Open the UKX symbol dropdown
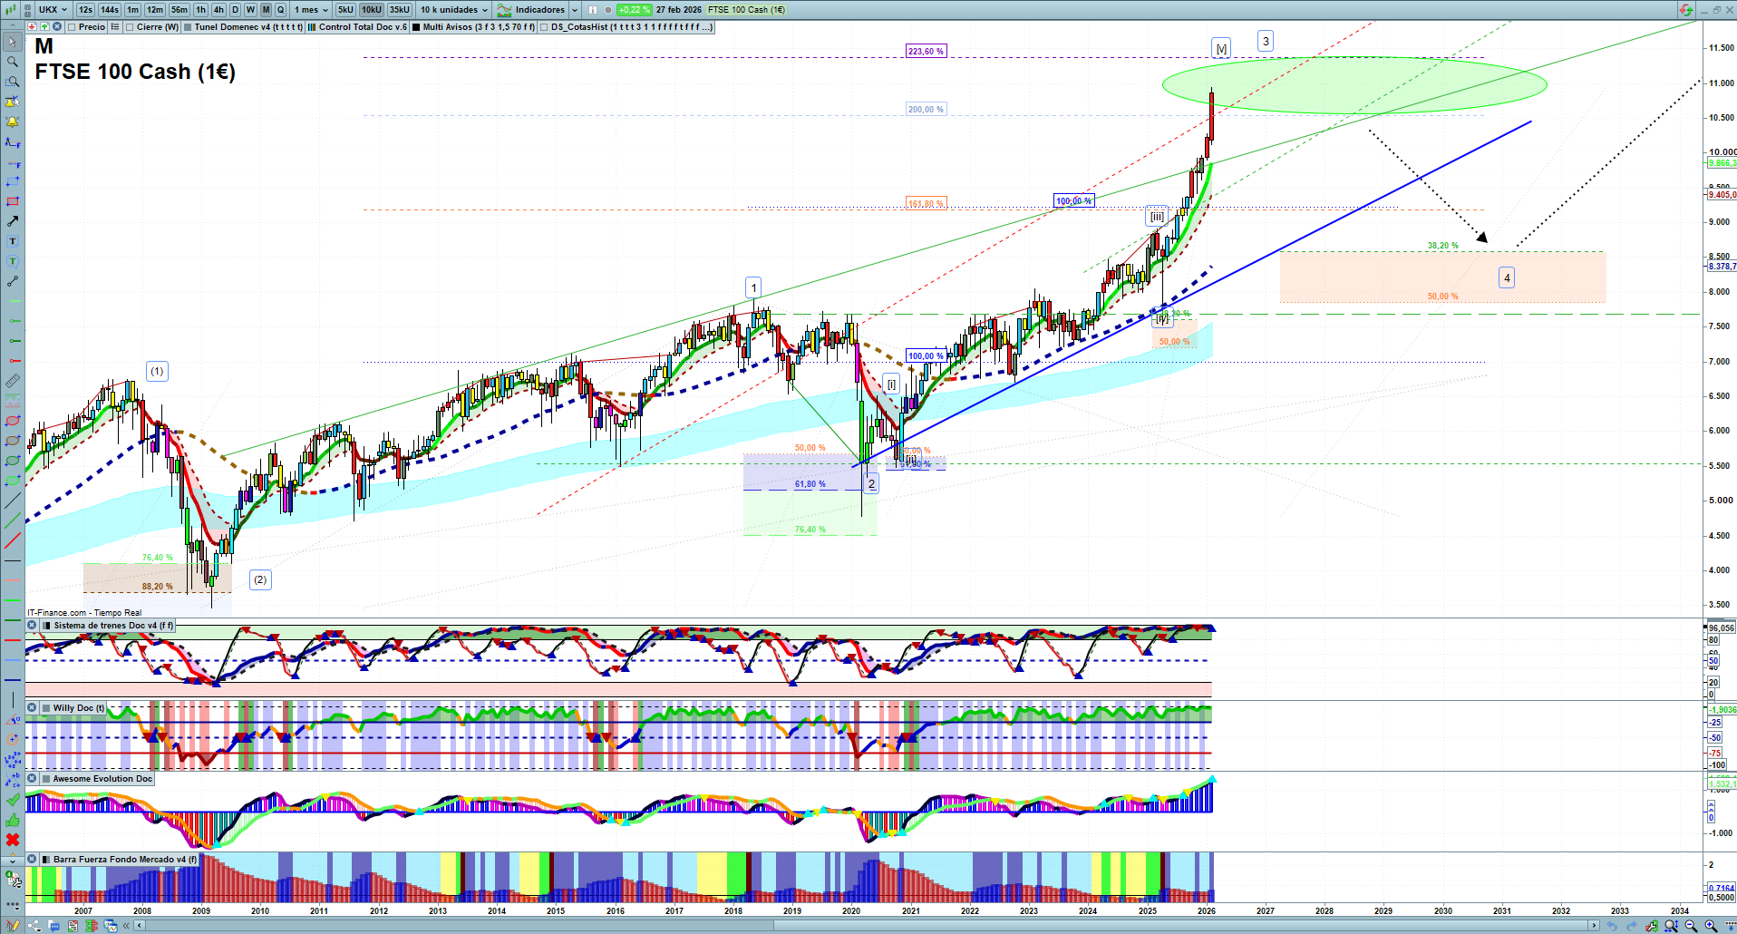1737x934 pixels. (x=53, y=10)
